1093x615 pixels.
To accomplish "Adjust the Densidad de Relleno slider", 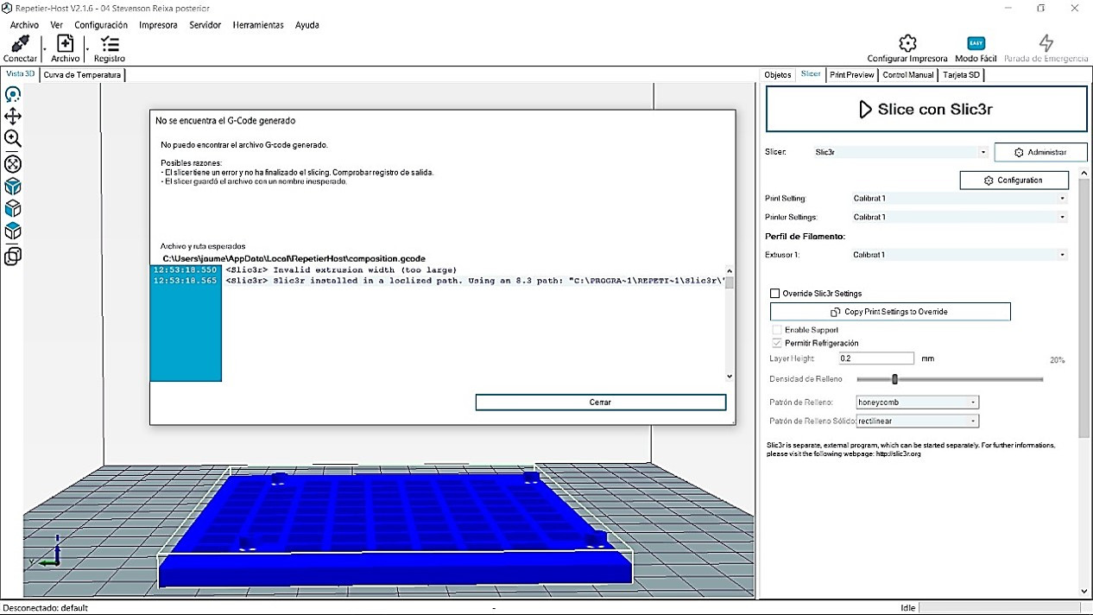I will [x=895, y=379].
